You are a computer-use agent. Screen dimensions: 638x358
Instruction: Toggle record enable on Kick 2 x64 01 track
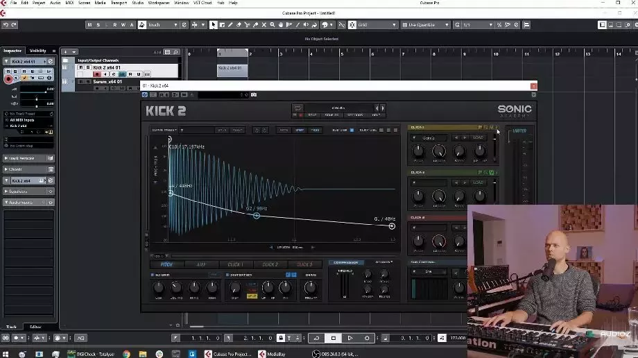tap(97, 74)
